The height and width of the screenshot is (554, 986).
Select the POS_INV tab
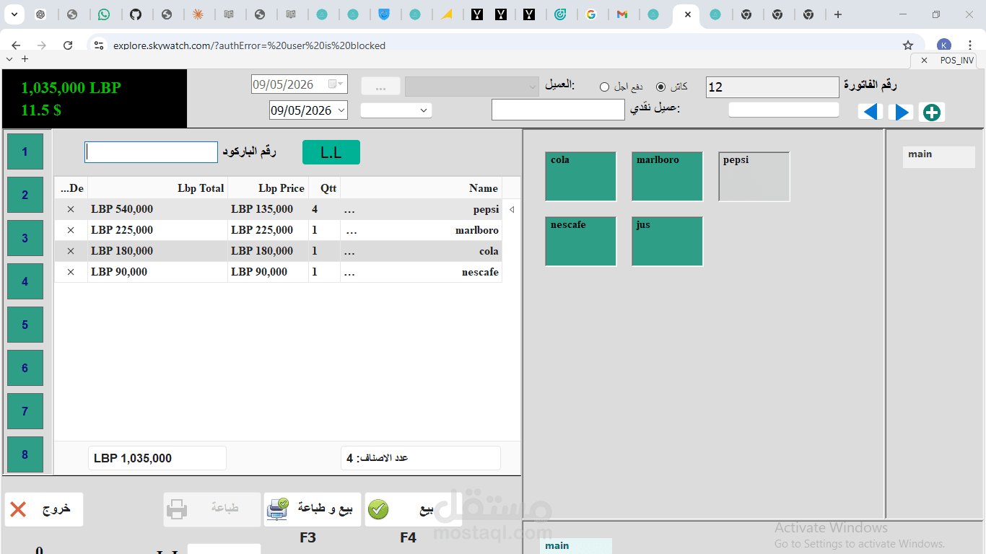click(x=956, y=61)
